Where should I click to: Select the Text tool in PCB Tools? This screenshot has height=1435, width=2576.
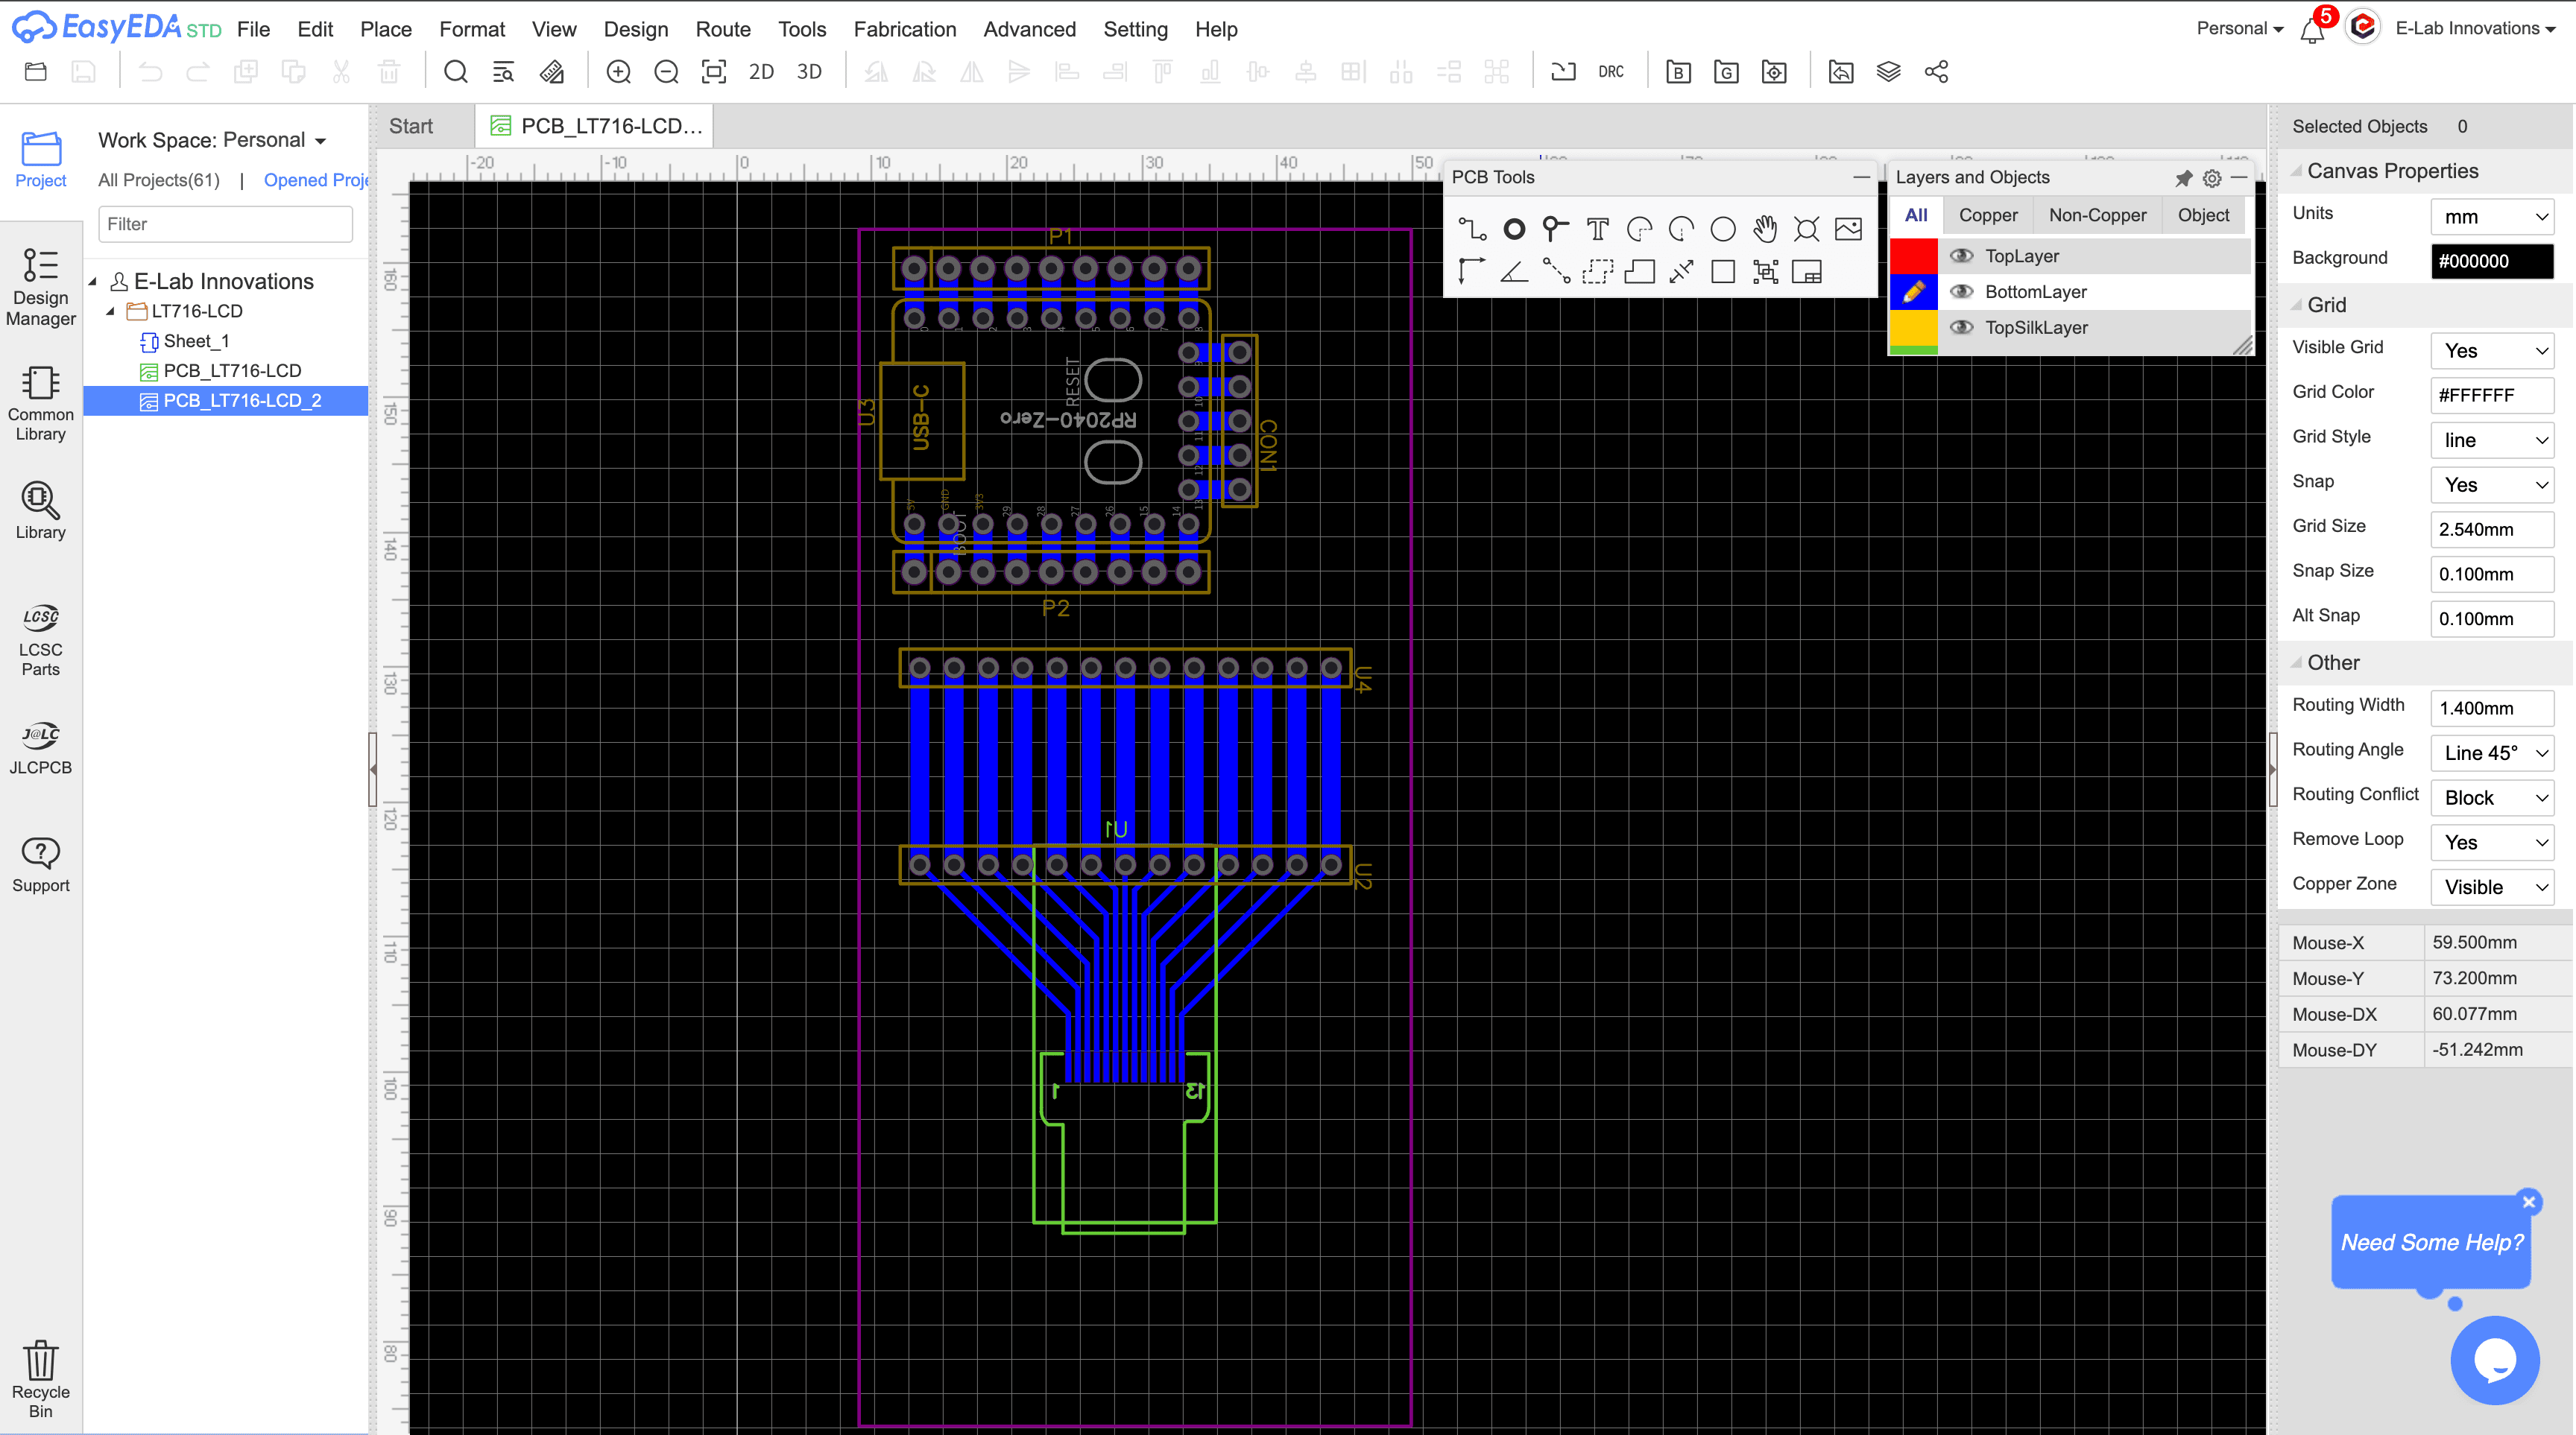[1597, 229]
